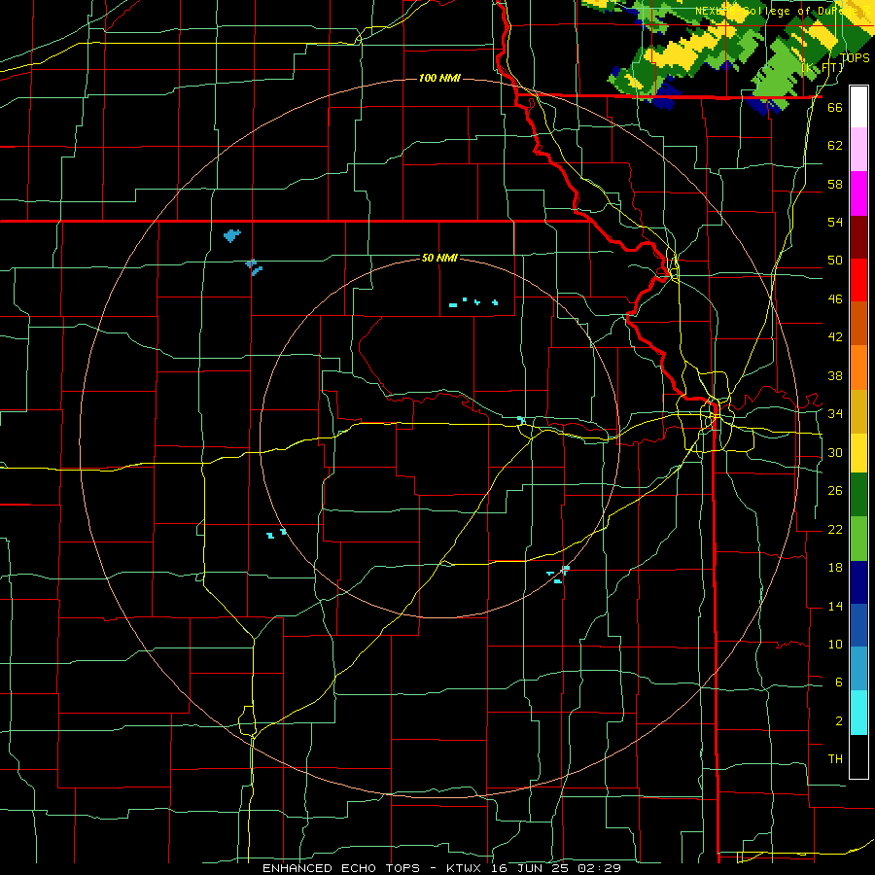Select the magenta legend color swatch
This screenshot has width=875, height=875.
tap(858, 193)
